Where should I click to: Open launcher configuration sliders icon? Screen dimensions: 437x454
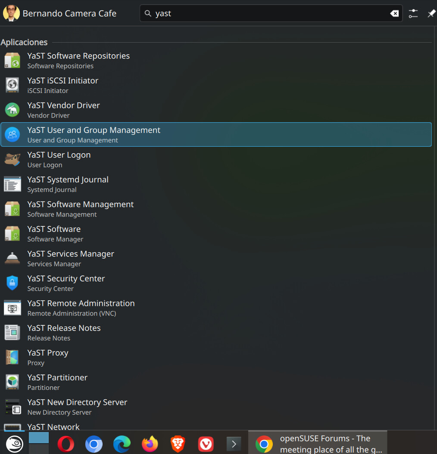(x=413, y=13)
